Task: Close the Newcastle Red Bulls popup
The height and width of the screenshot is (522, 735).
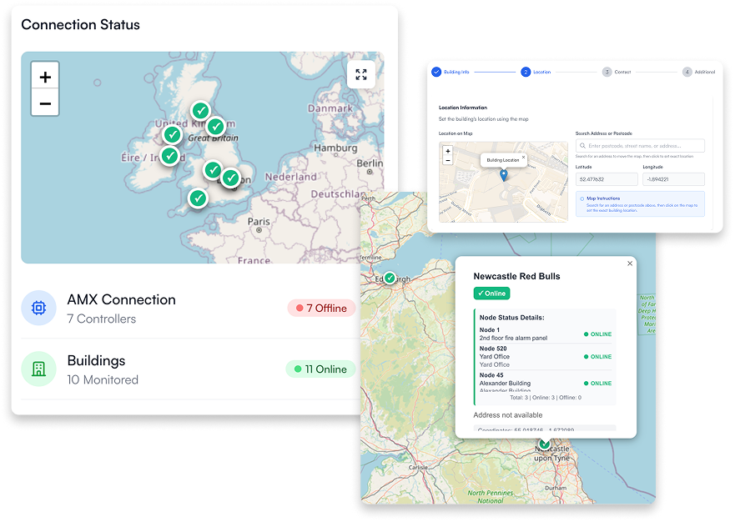Action: (630, 264)
